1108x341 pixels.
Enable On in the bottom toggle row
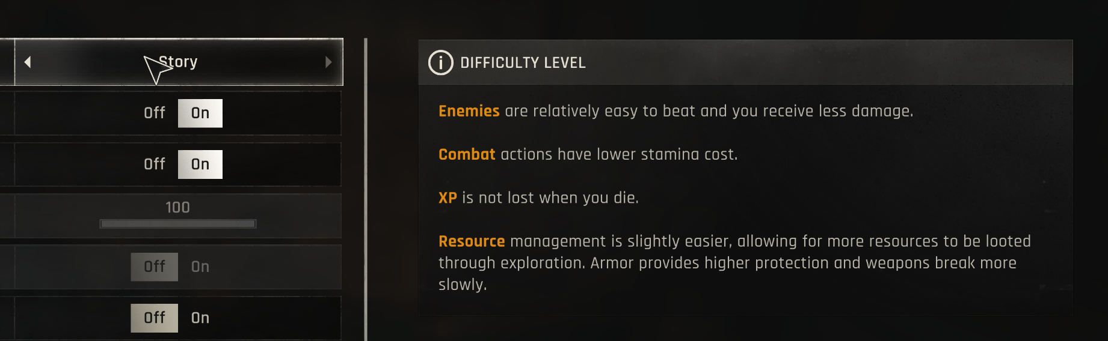point(200,318)
